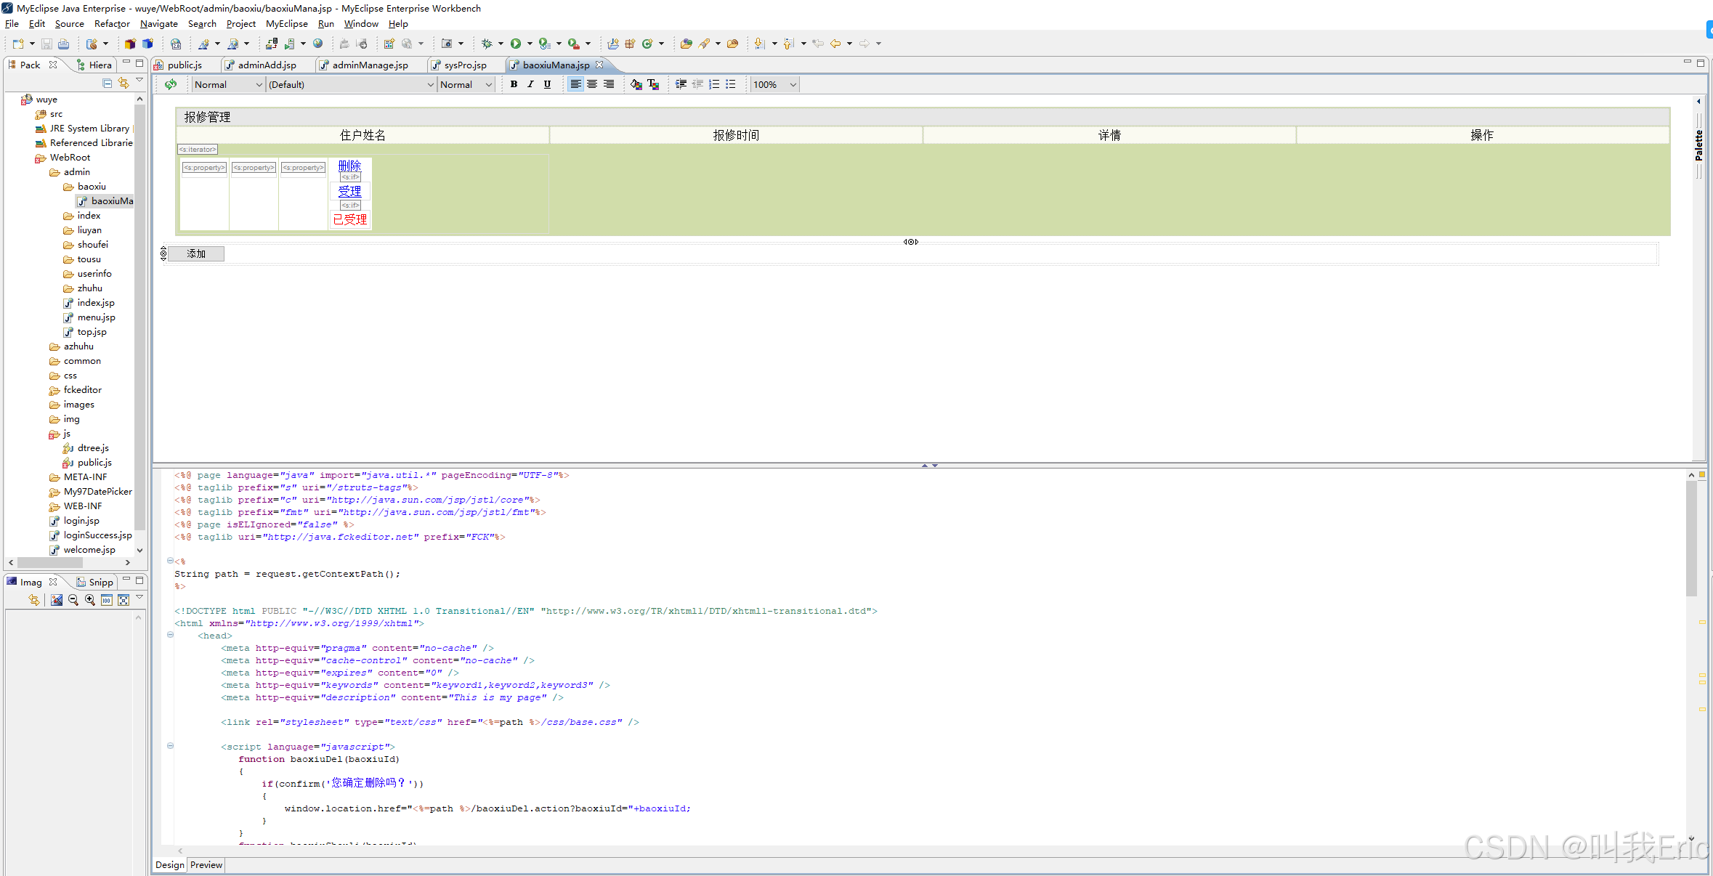1713x876 pixels.
Task: Click the 添加 button in design view
Action: point(196,254)
